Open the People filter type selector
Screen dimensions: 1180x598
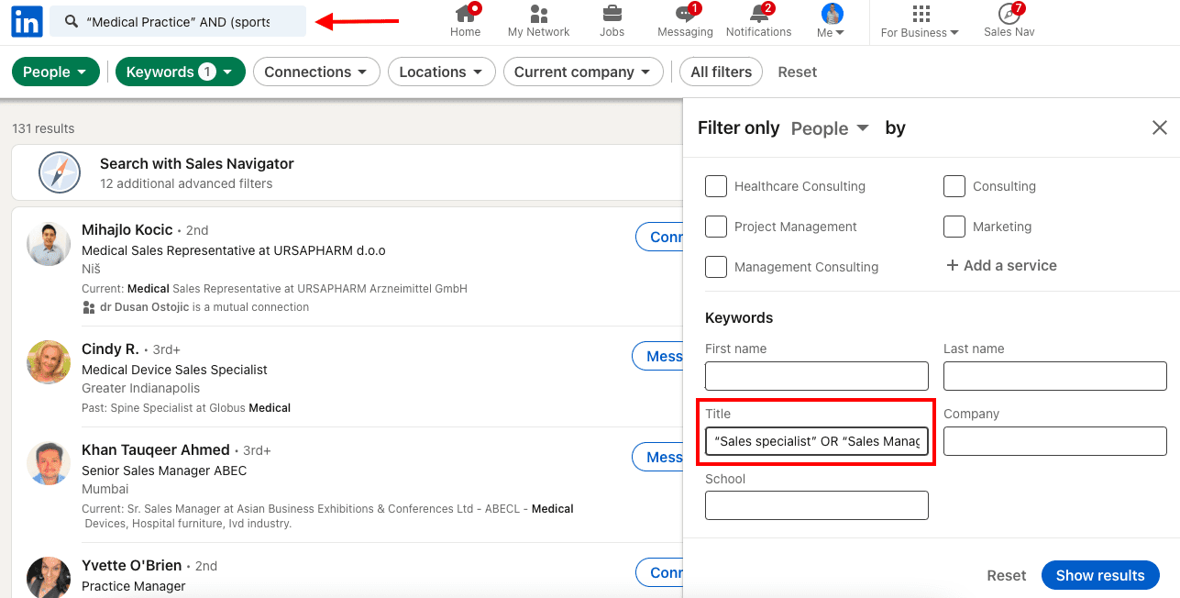click(x=829, y=128)
